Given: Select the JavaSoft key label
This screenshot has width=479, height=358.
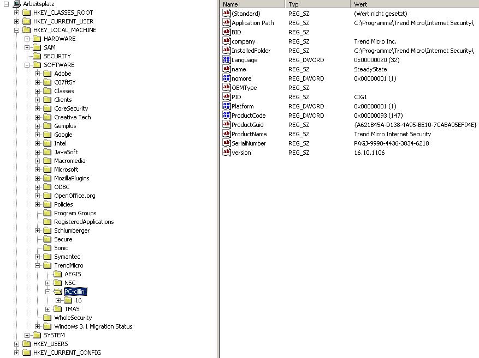Looking at the screenshot, I should pyautogui.click(x=66, y=152).
